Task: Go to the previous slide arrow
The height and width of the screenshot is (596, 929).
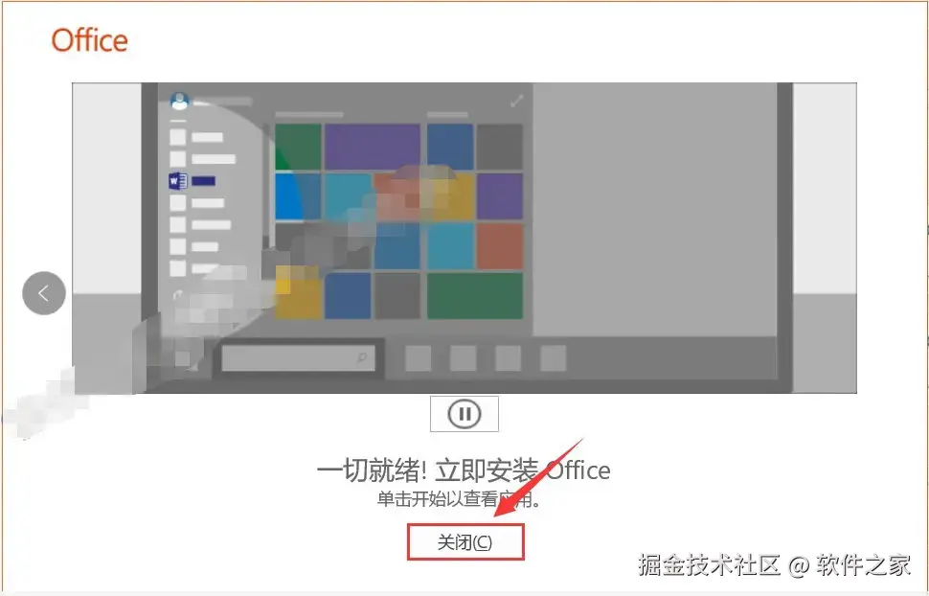Action: (44, 293)
